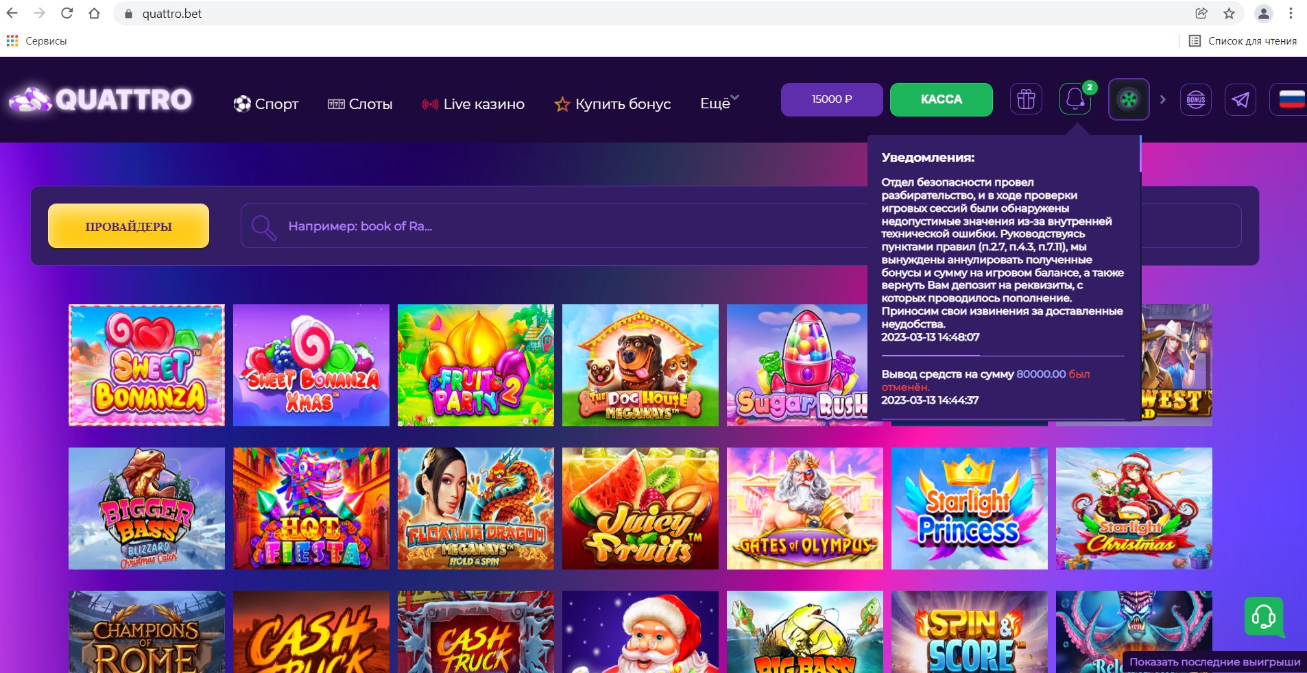Launch The Dog House Megaways slot
Image resolution: width=1307 pixels, height=673 pixels.
point(640,365)
